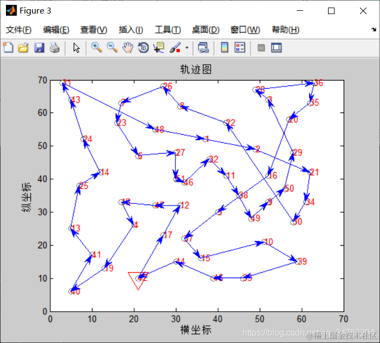Click the Hide Plot Tools icon

[x=261, y=48]
